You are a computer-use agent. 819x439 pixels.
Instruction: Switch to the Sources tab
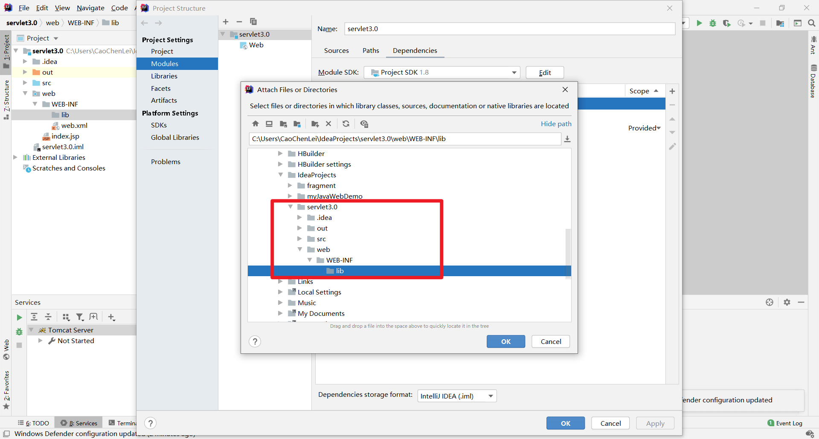pyautogui.click(x=337, y=50)
